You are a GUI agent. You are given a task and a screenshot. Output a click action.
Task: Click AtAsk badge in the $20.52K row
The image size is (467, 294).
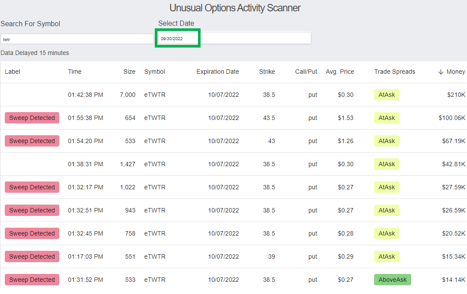[x=387, y=233]
